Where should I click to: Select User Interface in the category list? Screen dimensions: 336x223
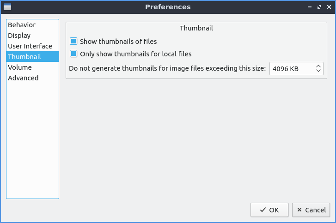pyautogui.click(x=30, y=46)
